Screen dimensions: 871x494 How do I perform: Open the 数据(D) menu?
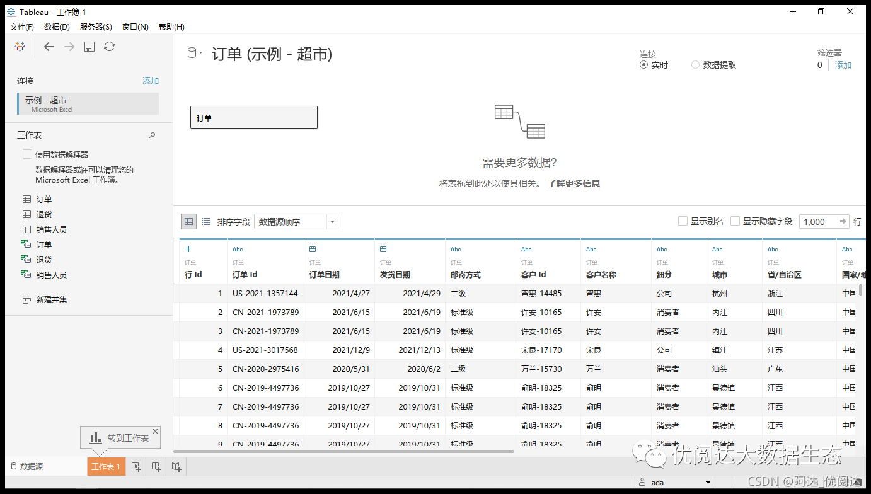57,26
